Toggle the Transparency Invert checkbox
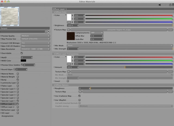 click(x=68, y=81)
